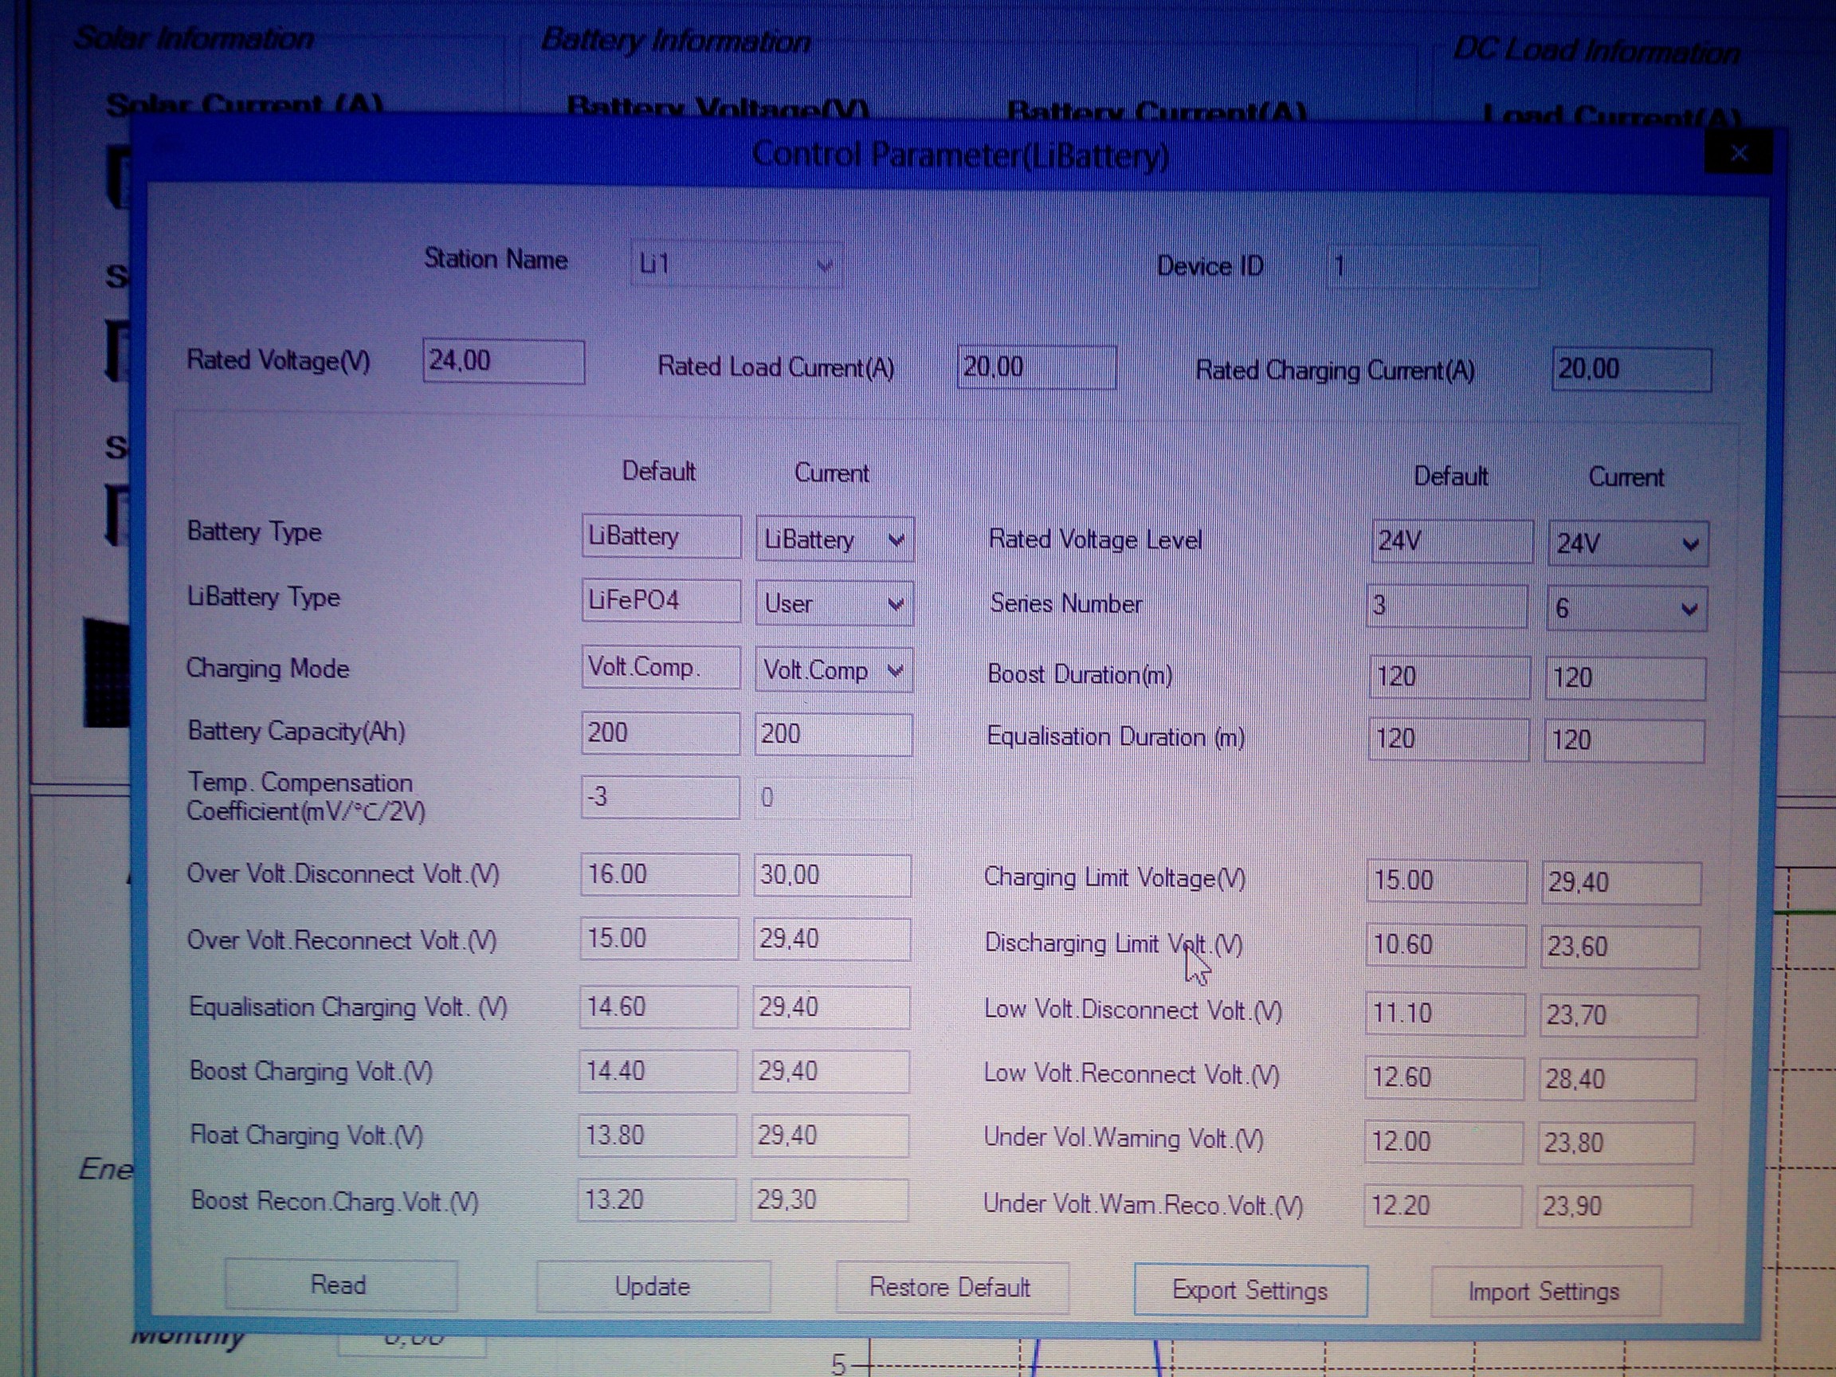Open the Rated Voltage Level dropdown
Image resolution: width=1836 pixels, height=1377 pixels.
(1689, 544)
